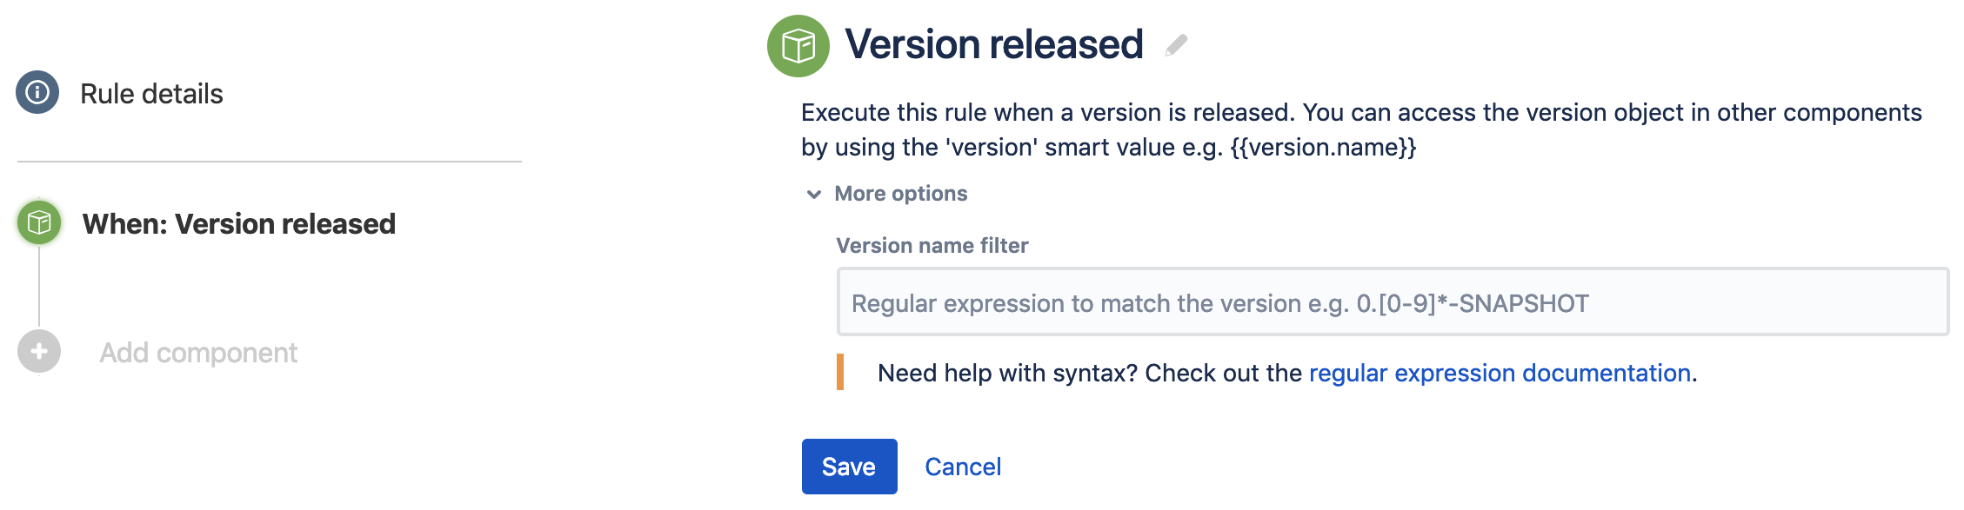Image resolution: width=1964 pixels, height=510 pixels.
Task: Collapse the More options chevron arrow
Action: pyautogui.click(x=814, y=194)
